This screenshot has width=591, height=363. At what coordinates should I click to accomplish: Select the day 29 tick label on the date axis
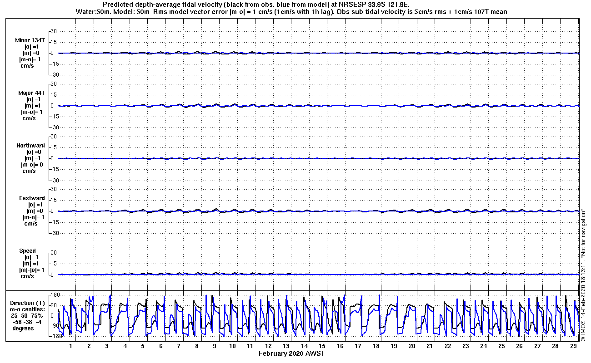[x=574, y=346]
